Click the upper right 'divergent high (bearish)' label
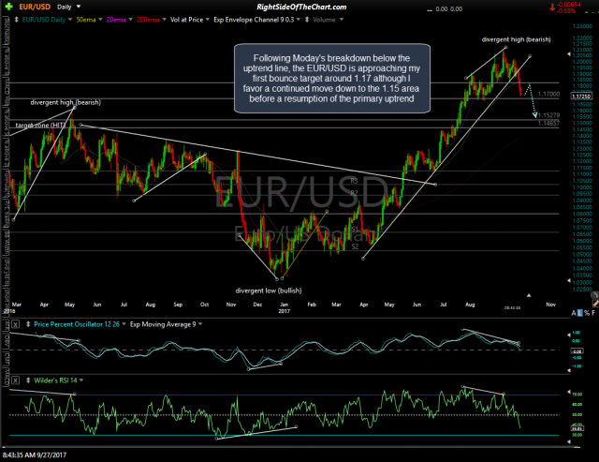 pos(516,39)
